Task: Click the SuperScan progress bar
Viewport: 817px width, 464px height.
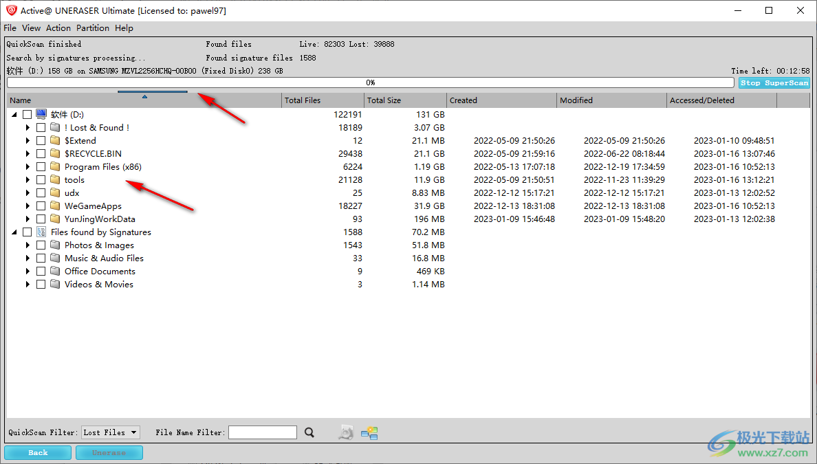Action: (371, 82)
